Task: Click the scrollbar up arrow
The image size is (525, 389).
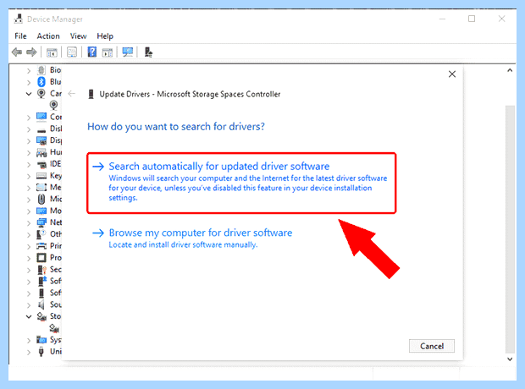Action: 510,70
